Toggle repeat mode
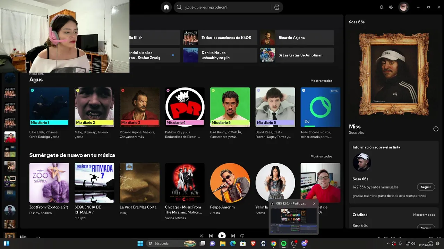 click(242, 236)
